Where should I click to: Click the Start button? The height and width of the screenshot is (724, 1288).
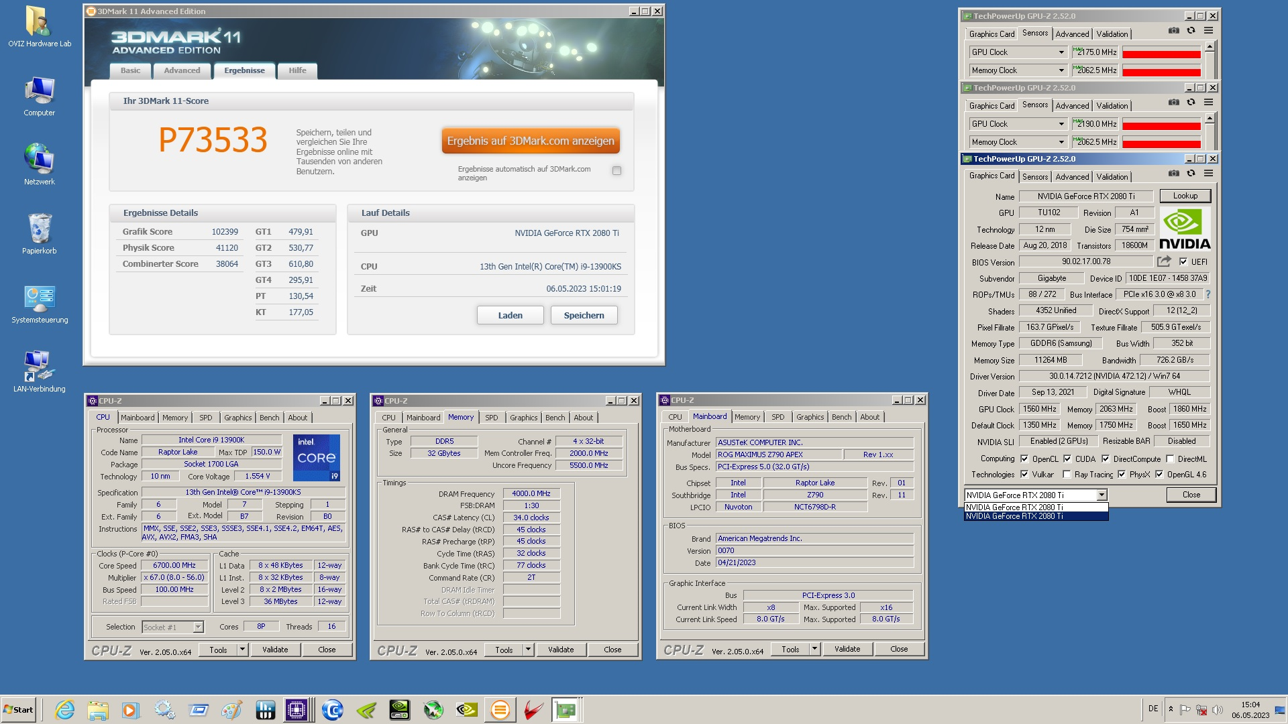click(x=19, y=710)
